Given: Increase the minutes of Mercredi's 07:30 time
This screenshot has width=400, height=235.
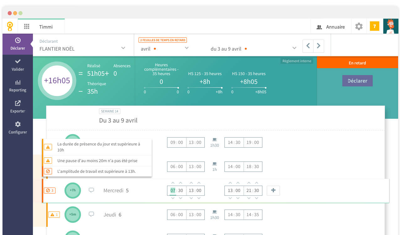Looking at the screenshot, I should pos(181,183).
